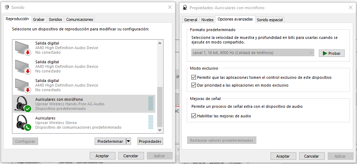Image resolution: width=357 pixels, height=164 pixels.
Task: Toggle Dar prioridad a las aplicaciones en modo exclusivo
Action: 194,85
